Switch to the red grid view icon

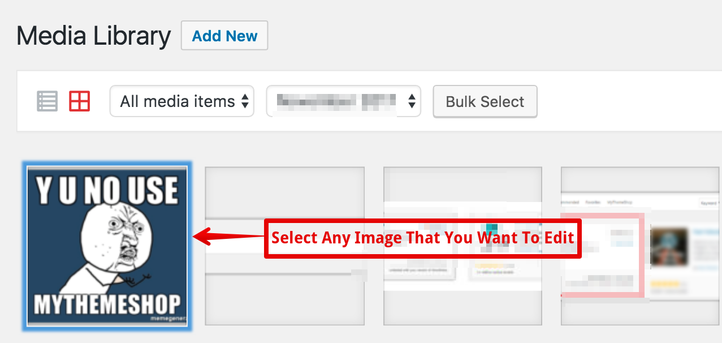[x=80, y=102]
